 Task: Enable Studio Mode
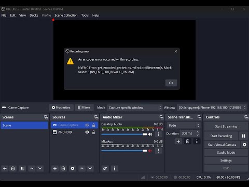pyautogui.click(x=226, y=153)
